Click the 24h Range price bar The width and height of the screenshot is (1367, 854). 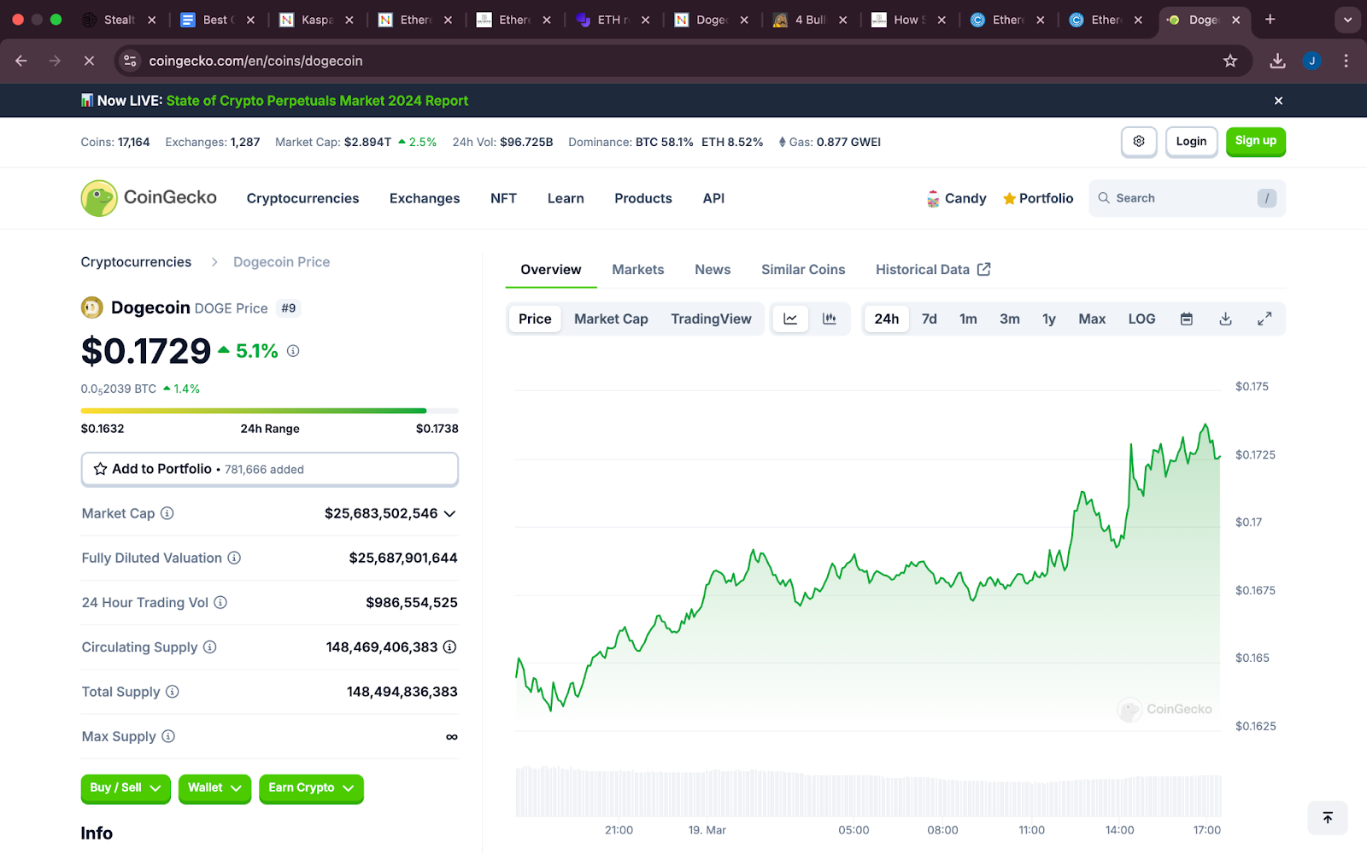pyautogui.click(x=269, y=411)
